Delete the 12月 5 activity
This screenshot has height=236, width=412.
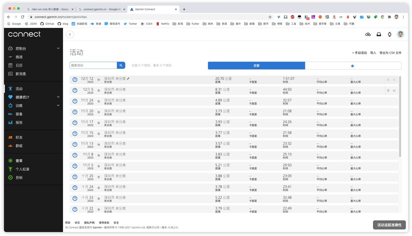tap(388, 90)
